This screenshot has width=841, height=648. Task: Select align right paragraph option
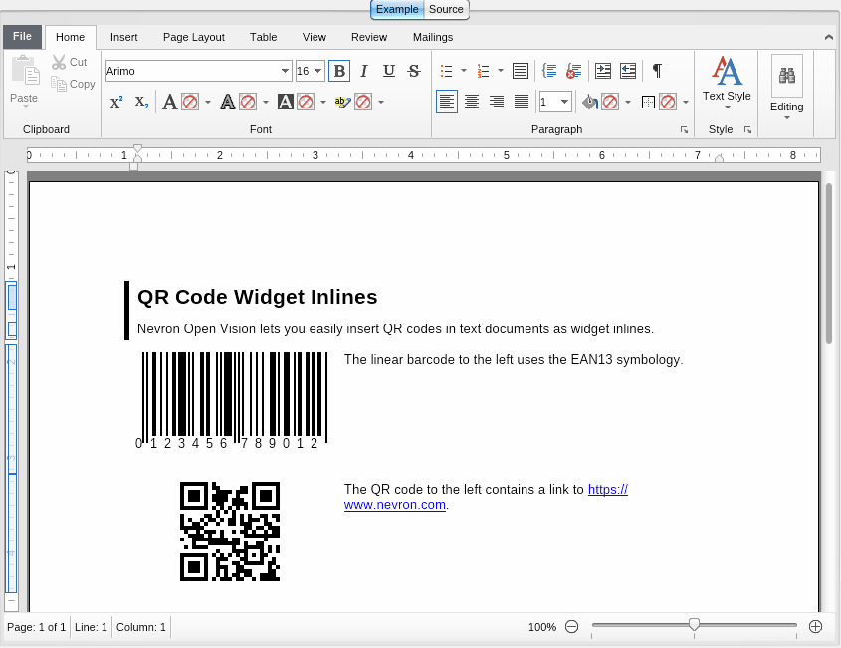coord(496,102)
